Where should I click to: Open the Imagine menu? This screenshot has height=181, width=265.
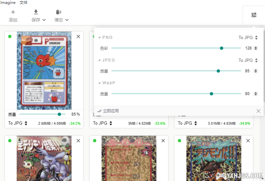click(x=8, y=3)
